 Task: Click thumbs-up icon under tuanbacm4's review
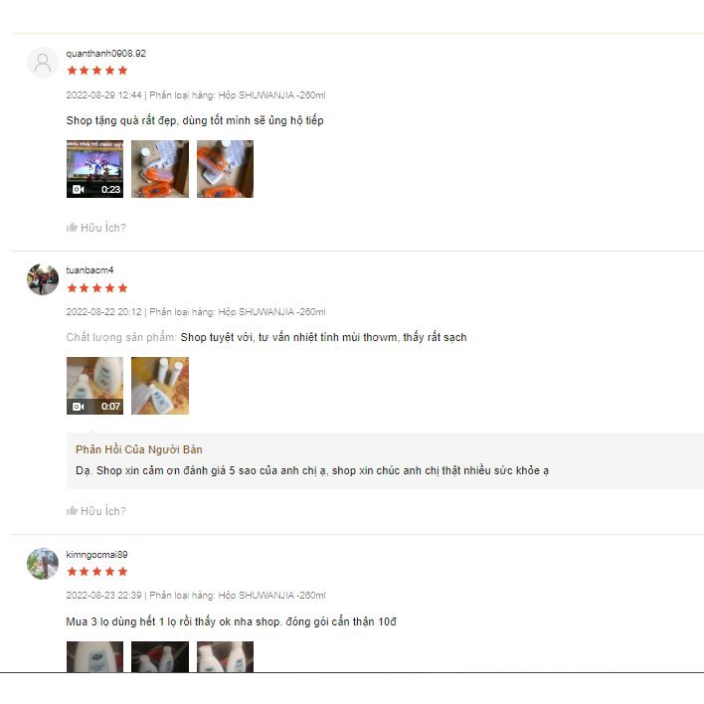tap(72, 510)
